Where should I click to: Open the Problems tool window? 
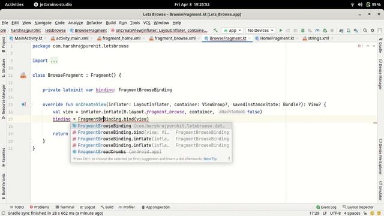(40, 207)
